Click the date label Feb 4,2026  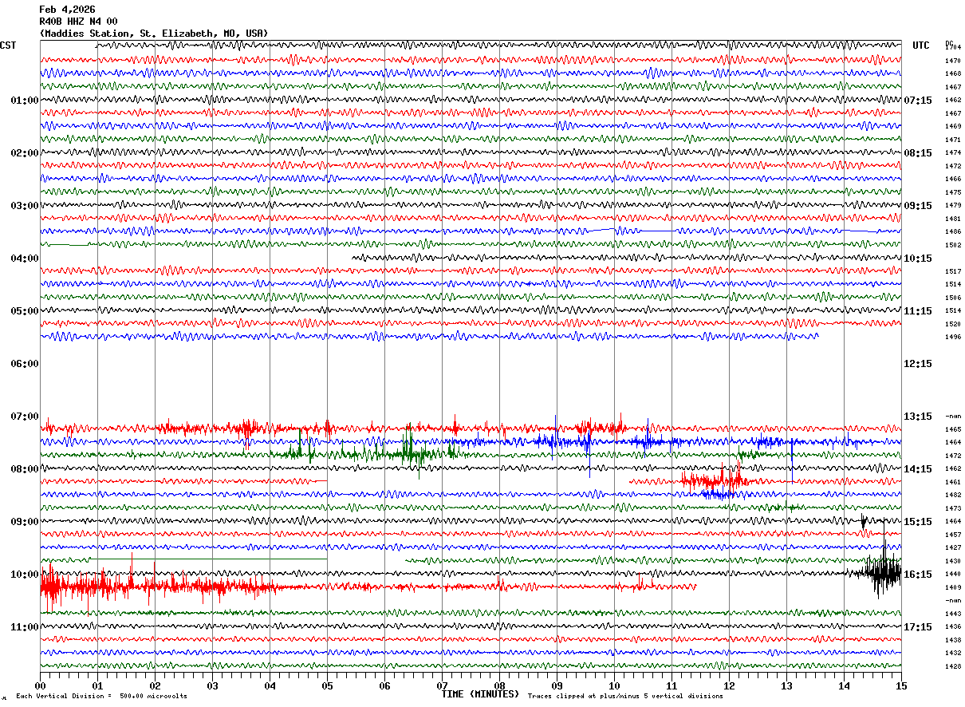[x=67, y=10]
